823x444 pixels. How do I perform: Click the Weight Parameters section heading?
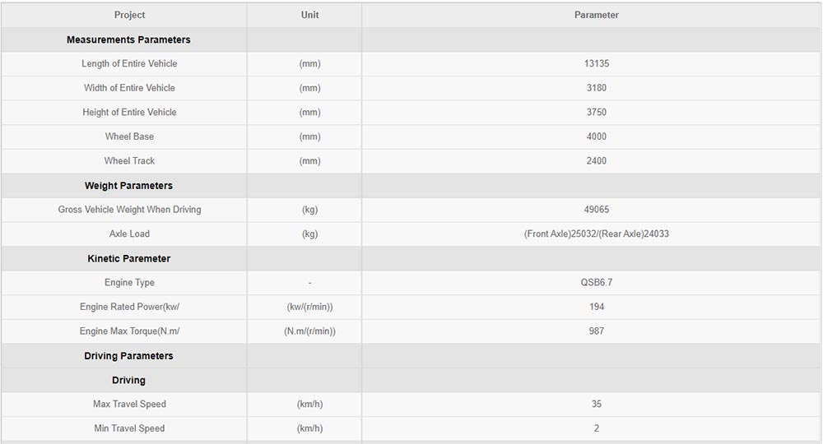[128, 186]
